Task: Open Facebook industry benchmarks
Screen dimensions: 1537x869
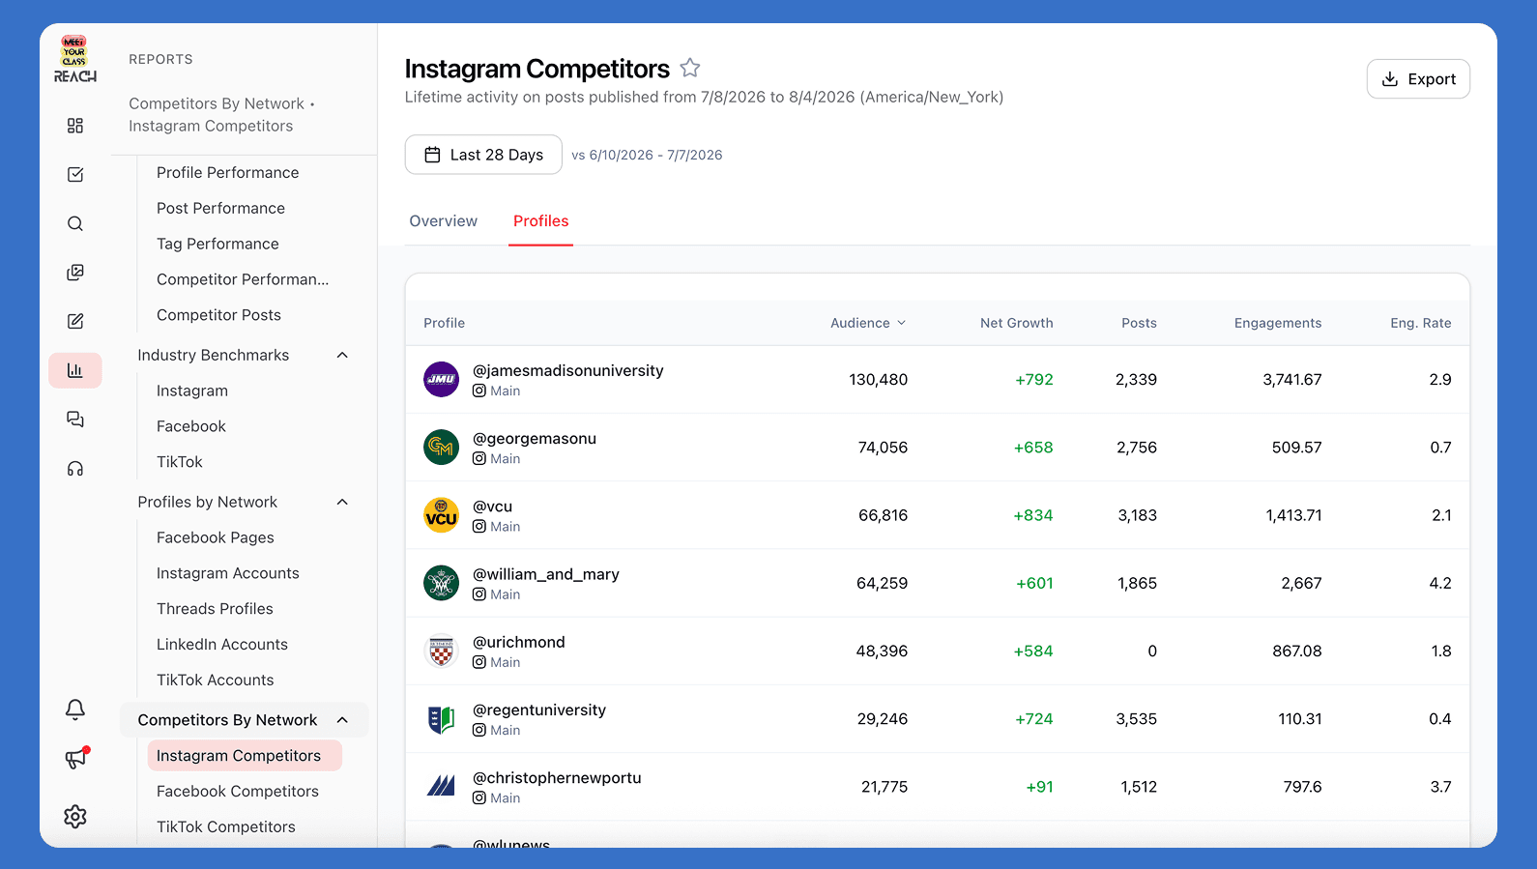Action: click(x=191, y=426)
